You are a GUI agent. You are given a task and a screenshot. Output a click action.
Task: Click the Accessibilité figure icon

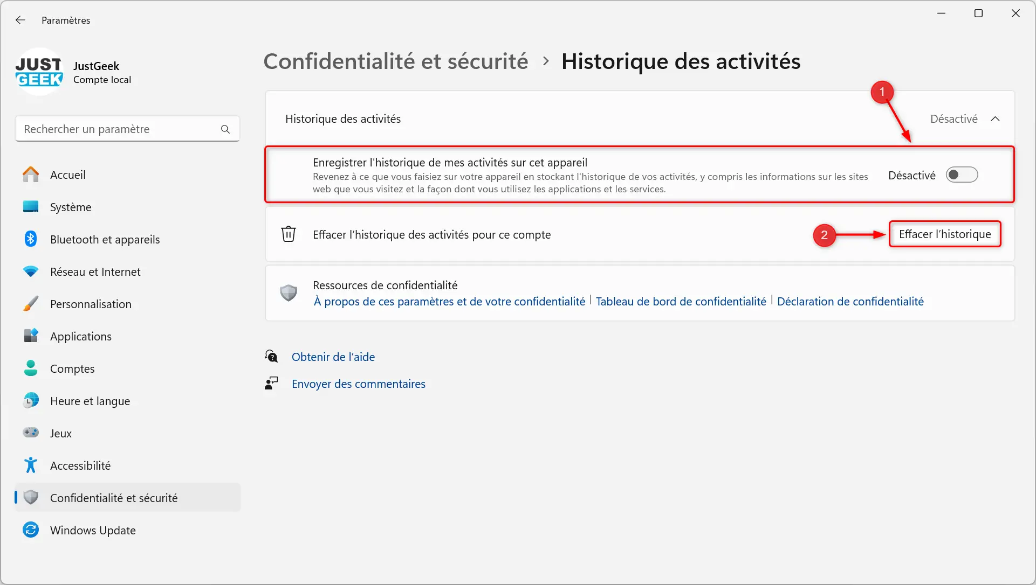(31, 465)
